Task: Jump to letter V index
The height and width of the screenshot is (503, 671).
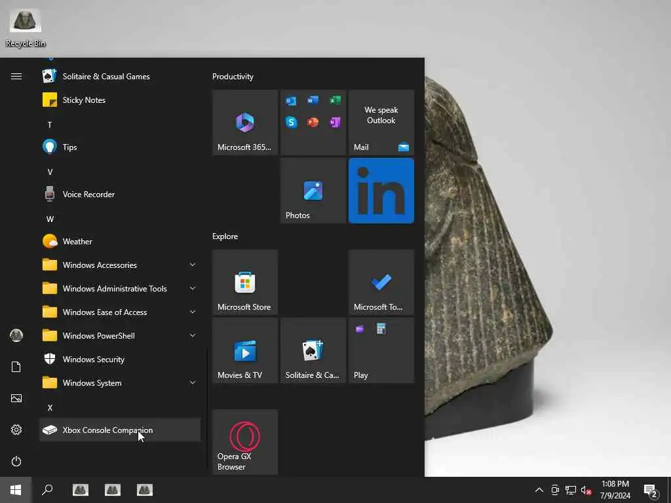Action: (x=50, y=172)
